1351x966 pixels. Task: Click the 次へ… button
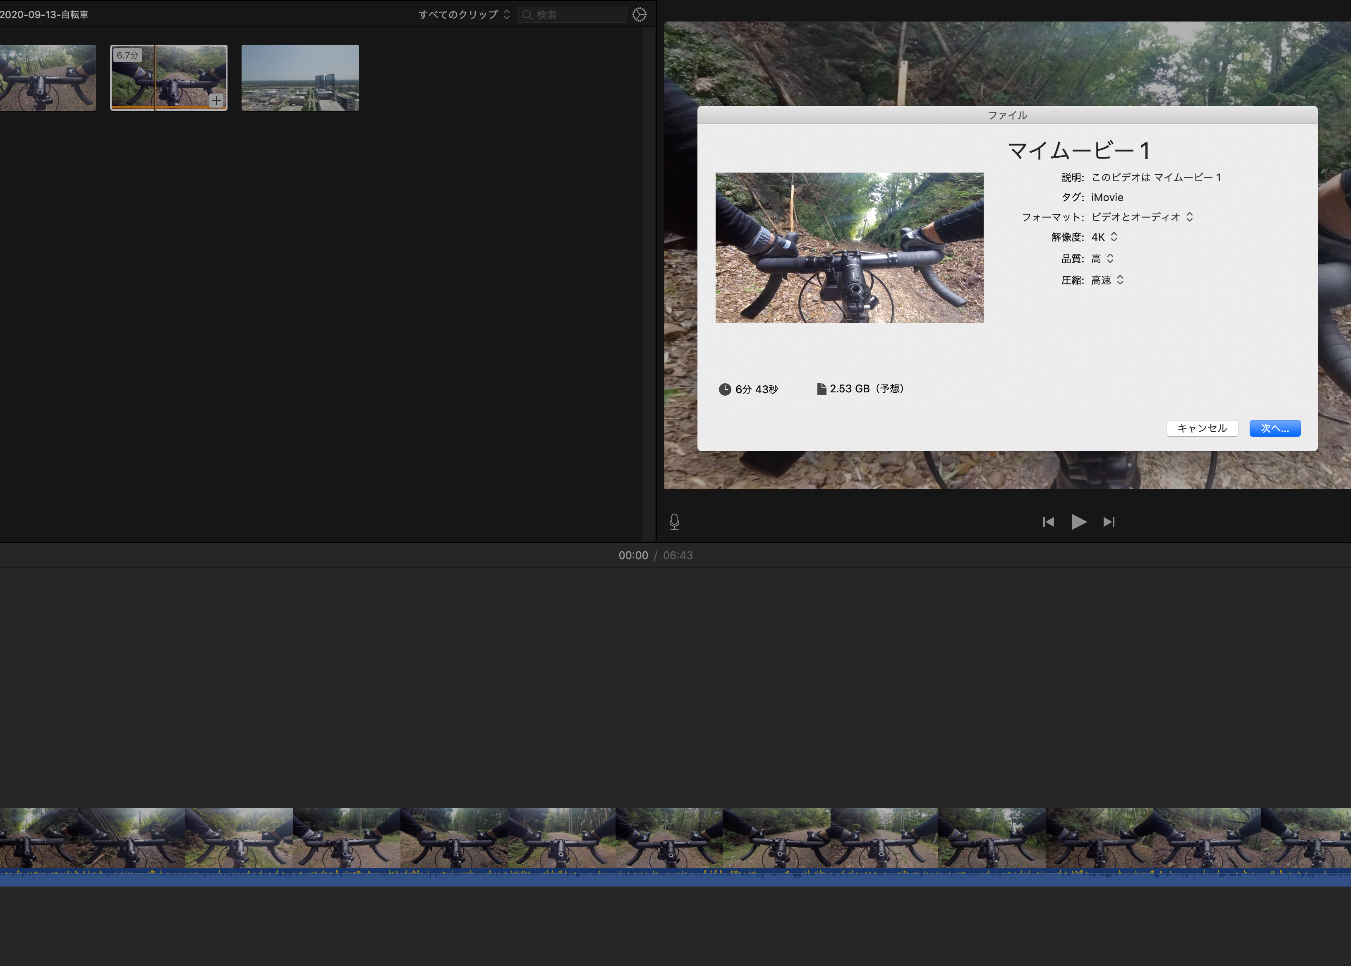pos(1275,428)
